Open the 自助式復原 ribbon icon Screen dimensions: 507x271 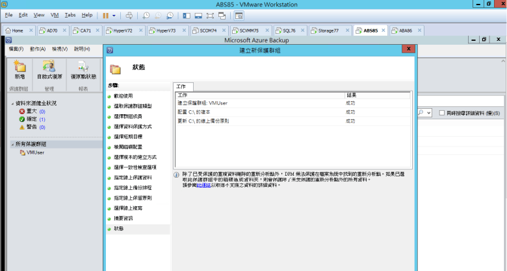[49, 70]
